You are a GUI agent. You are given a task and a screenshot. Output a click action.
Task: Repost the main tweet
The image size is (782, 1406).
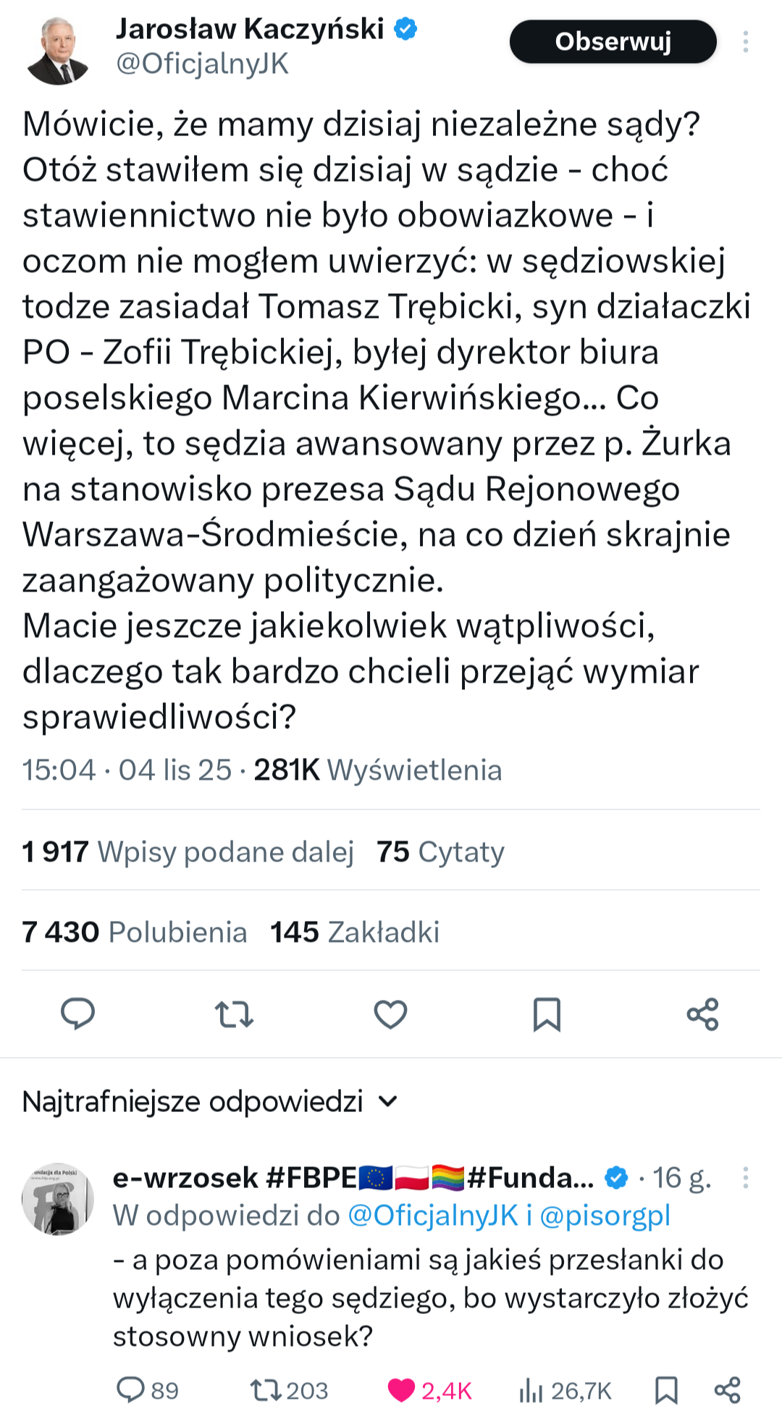click(x=234, y=1014)
